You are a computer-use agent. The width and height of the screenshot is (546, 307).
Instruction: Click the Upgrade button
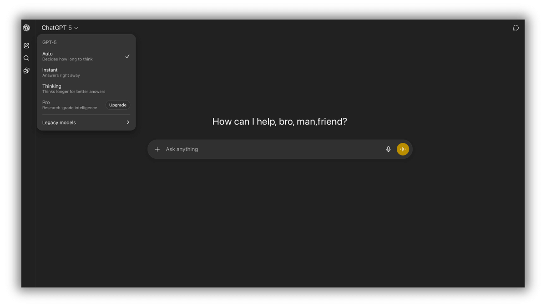118,105
